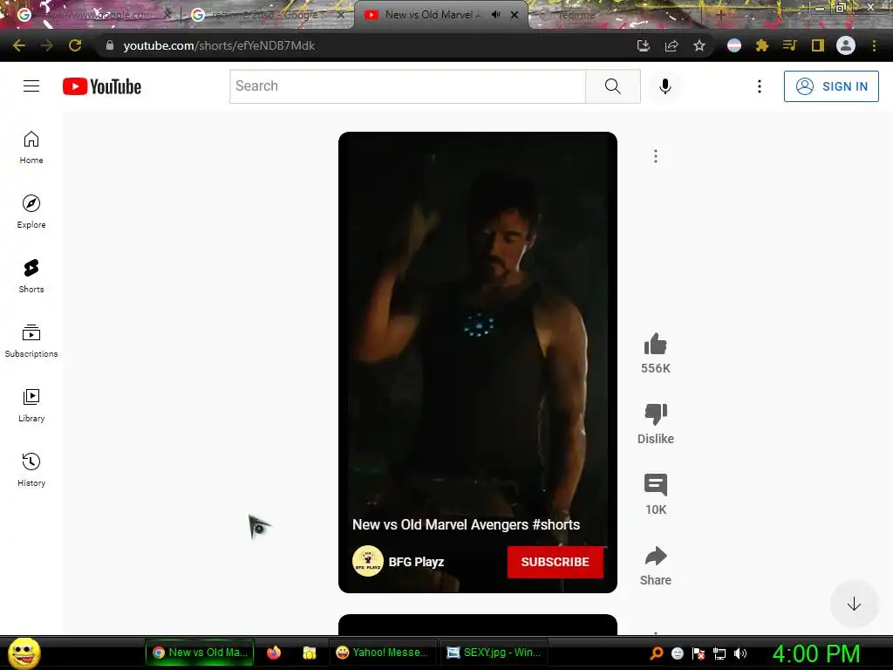
Task: Open the smiley Start button
Action: click(x=24, y=653)
